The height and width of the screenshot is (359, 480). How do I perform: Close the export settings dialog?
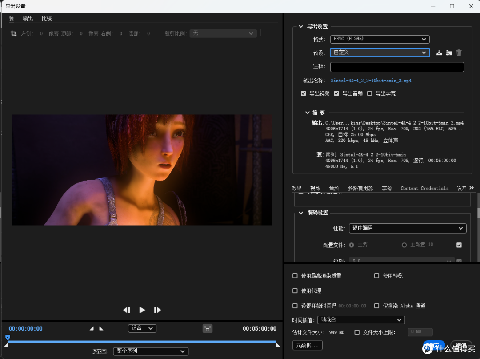tap(471, 6)
